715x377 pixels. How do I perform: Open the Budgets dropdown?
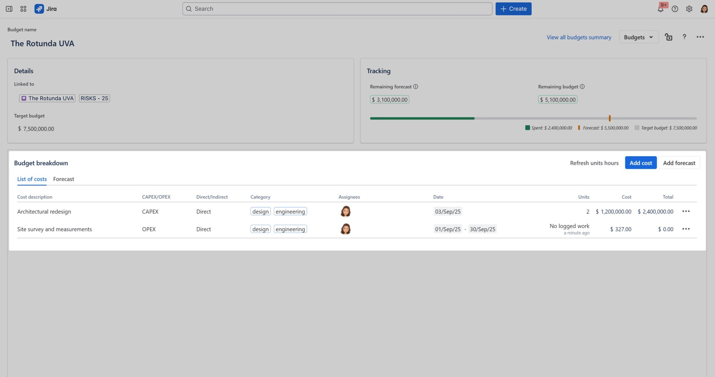click(x=638, y=37)
